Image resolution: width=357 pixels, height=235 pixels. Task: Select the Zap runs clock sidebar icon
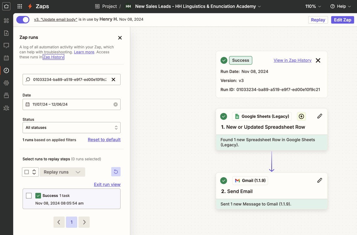(x=6, y=70)
